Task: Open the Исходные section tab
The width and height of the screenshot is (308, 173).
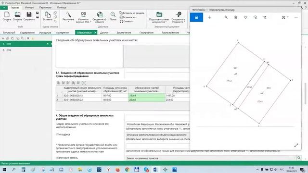Action: (x=45, y=33)
